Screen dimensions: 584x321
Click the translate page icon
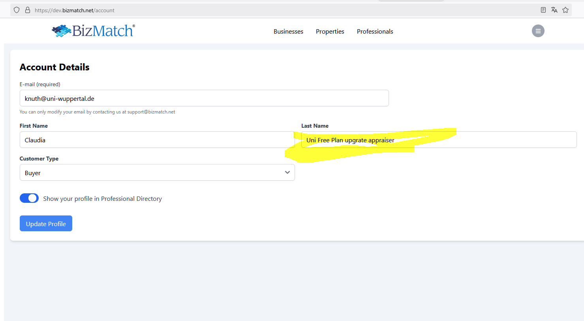pos(554,10)
